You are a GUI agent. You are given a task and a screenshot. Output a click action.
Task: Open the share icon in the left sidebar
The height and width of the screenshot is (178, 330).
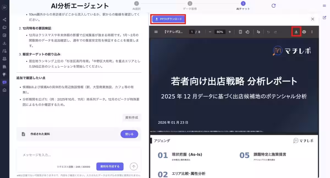pyautogui.click(x=4, y=20)
